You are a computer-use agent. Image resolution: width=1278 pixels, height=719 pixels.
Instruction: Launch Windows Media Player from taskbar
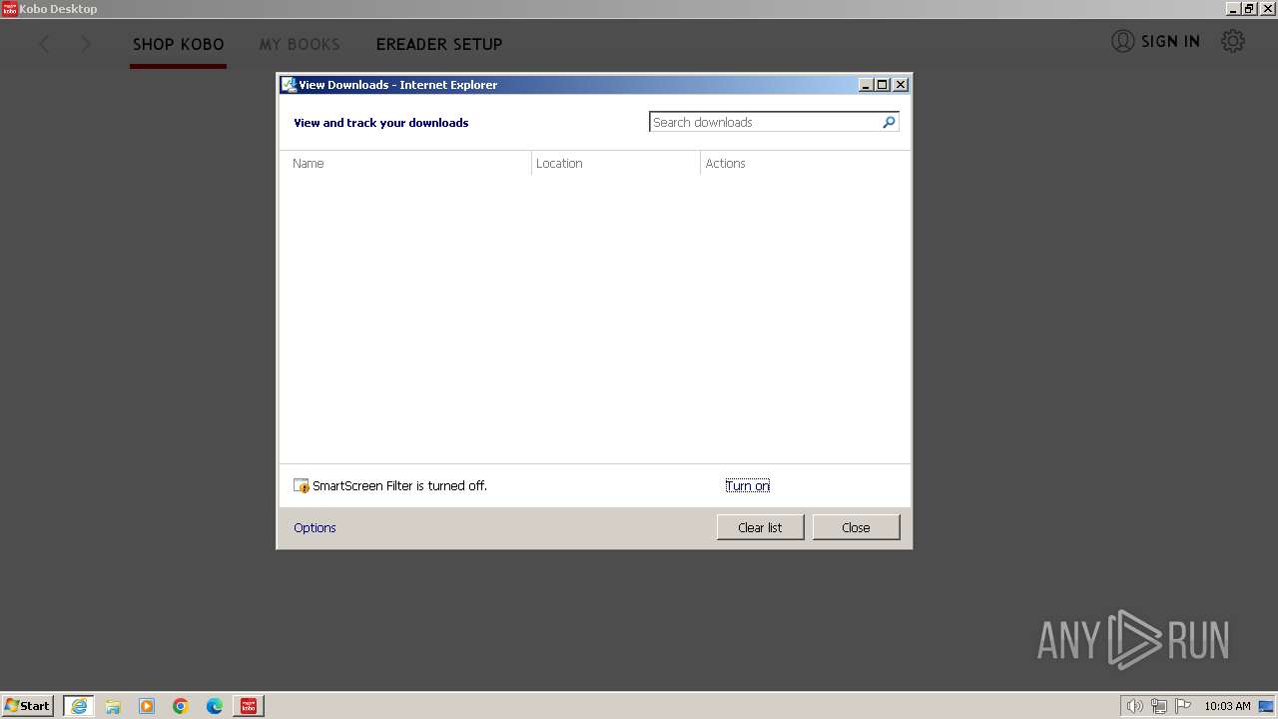click(147, 706)
